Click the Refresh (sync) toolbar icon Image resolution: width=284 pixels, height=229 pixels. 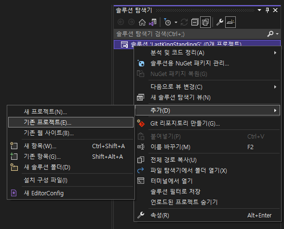pyautogui.click(x=184, y=22)
